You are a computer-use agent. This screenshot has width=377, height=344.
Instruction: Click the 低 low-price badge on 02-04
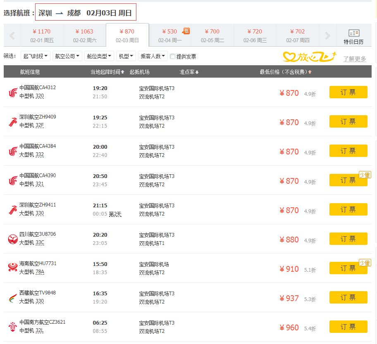tap(186, 31)
